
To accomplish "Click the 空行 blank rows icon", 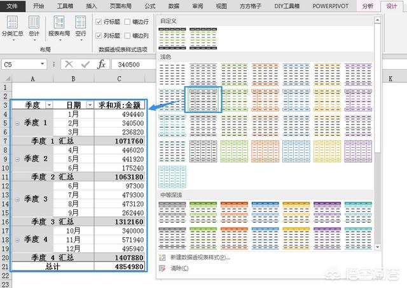I will point(81,26).
